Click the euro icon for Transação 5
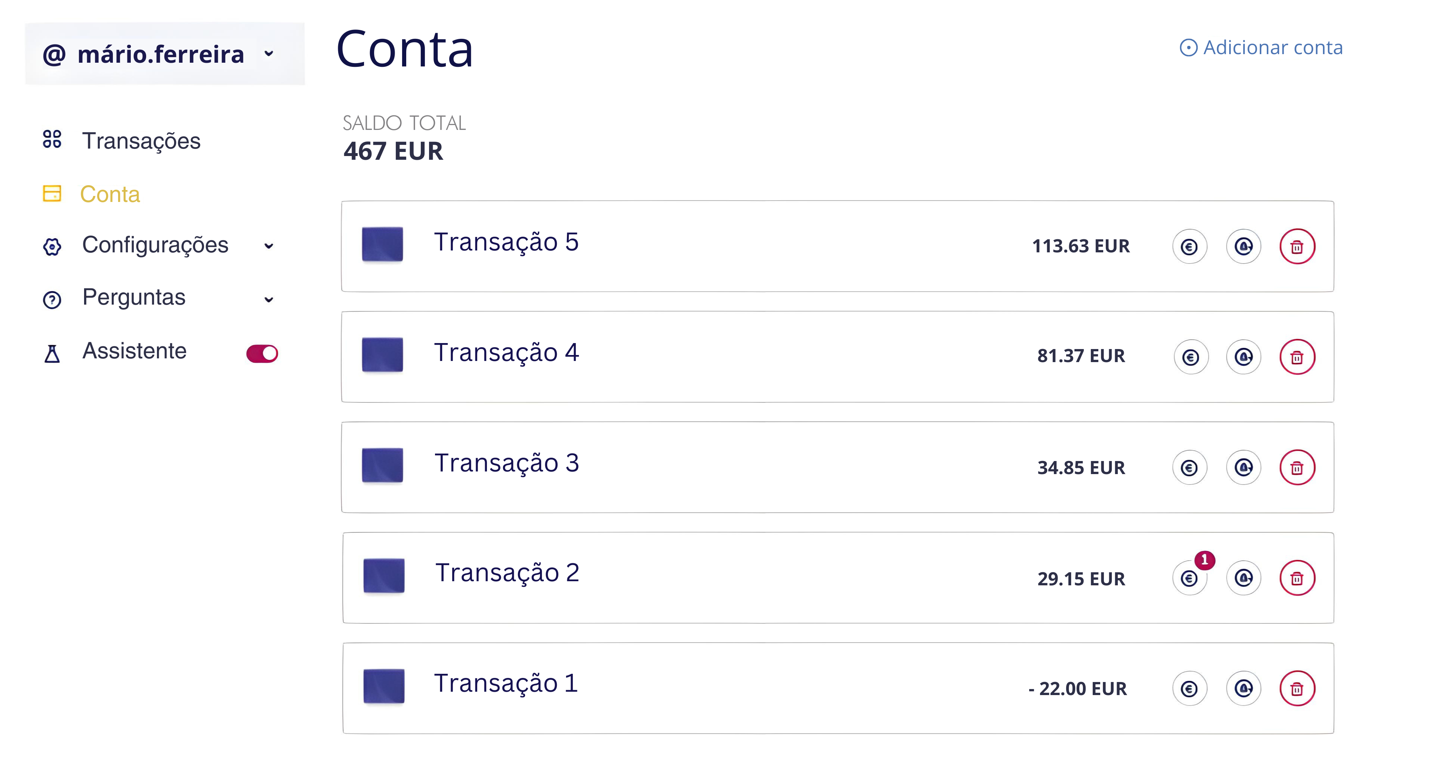 tap(1189, 246)
